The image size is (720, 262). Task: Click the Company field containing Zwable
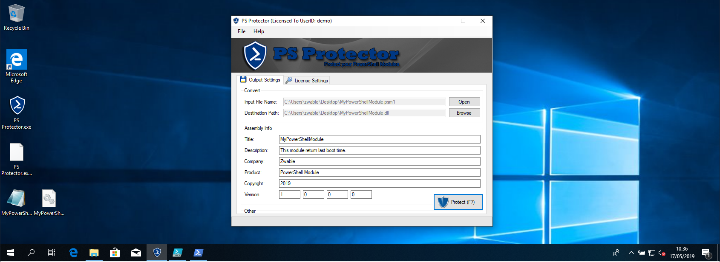(x=380, y=161)
